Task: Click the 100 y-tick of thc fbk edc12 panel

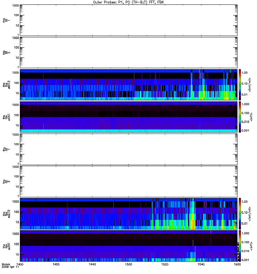Action: click(16, 212)
